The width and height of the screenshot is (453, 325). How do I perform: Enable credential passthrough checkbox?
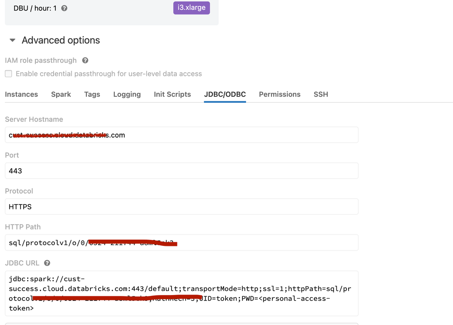point(8,74)
